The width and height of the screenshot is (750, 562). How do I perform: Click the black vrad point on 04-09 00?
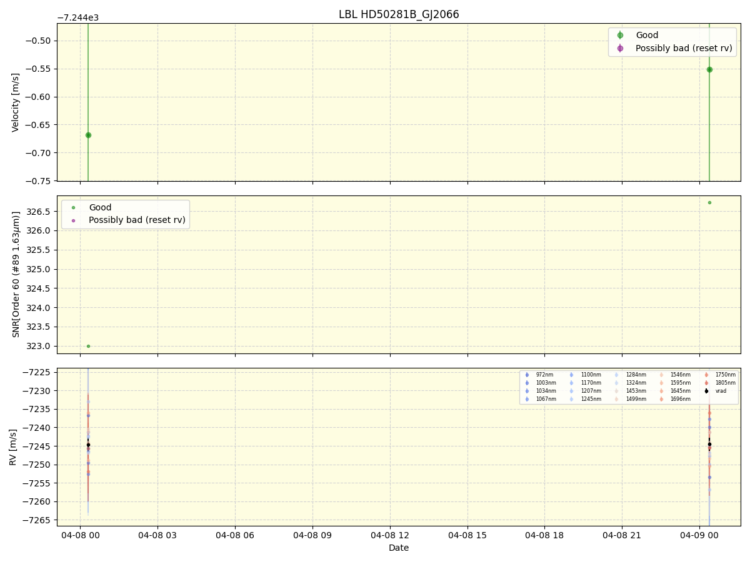[x=709, y=444]
